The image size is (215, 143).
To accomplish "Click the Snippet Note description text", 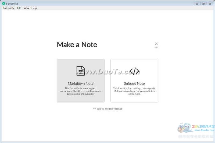I will (134, 91).
